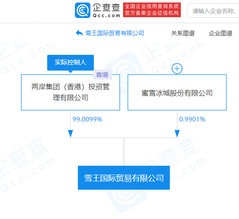The image size is (239, 219).
Task: Click the 香港 region badge
Action: [103, 75]
